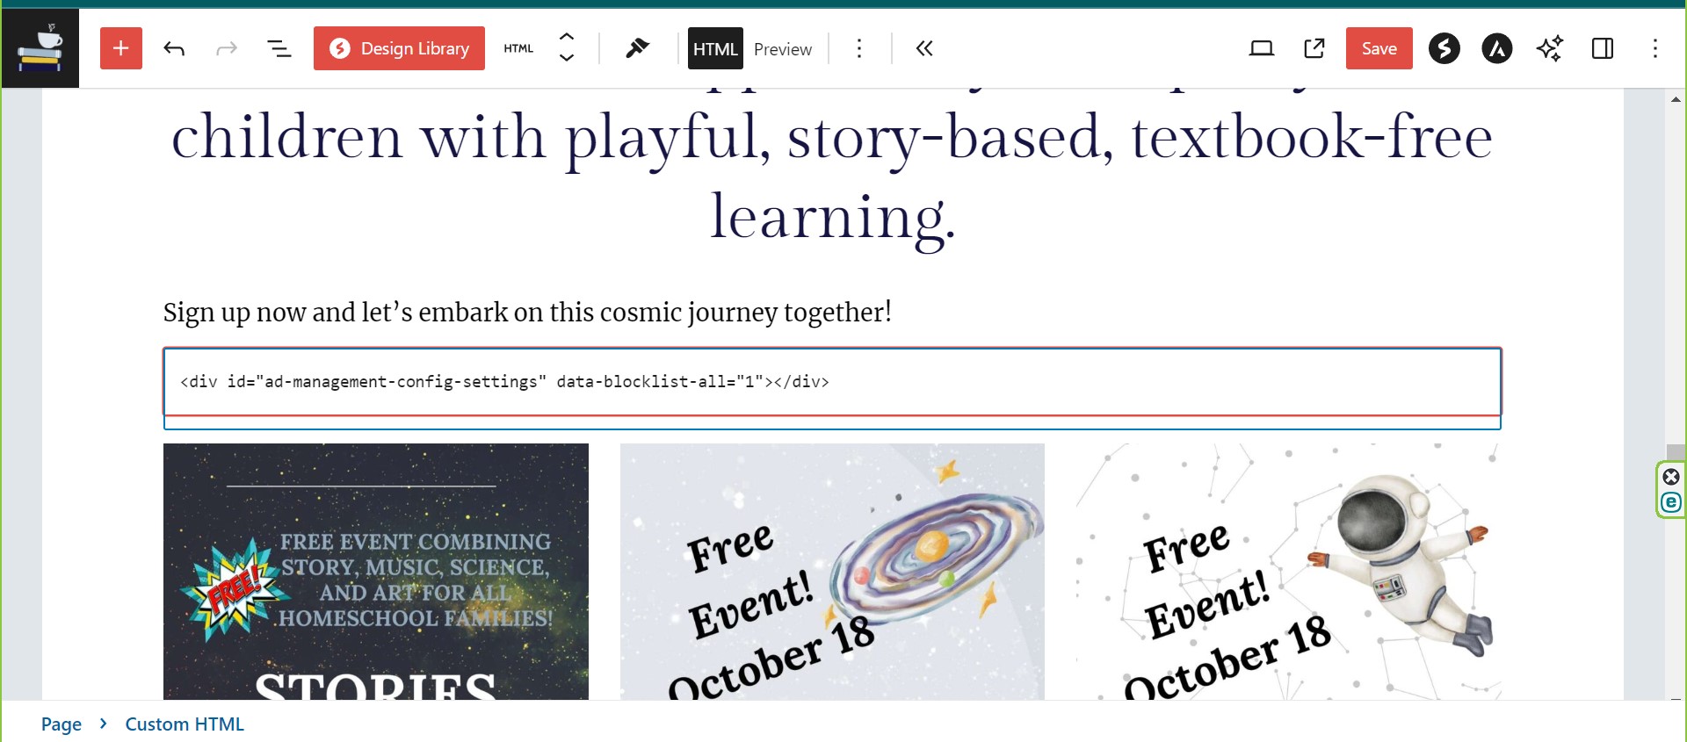This screenshot has height=742, width=1687.
Task: Undo the last change
Action: [174, 48]
